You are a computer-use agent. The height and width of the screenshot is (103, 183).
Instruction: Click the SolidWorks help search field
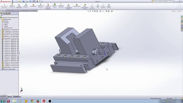(x=162, y=1)
